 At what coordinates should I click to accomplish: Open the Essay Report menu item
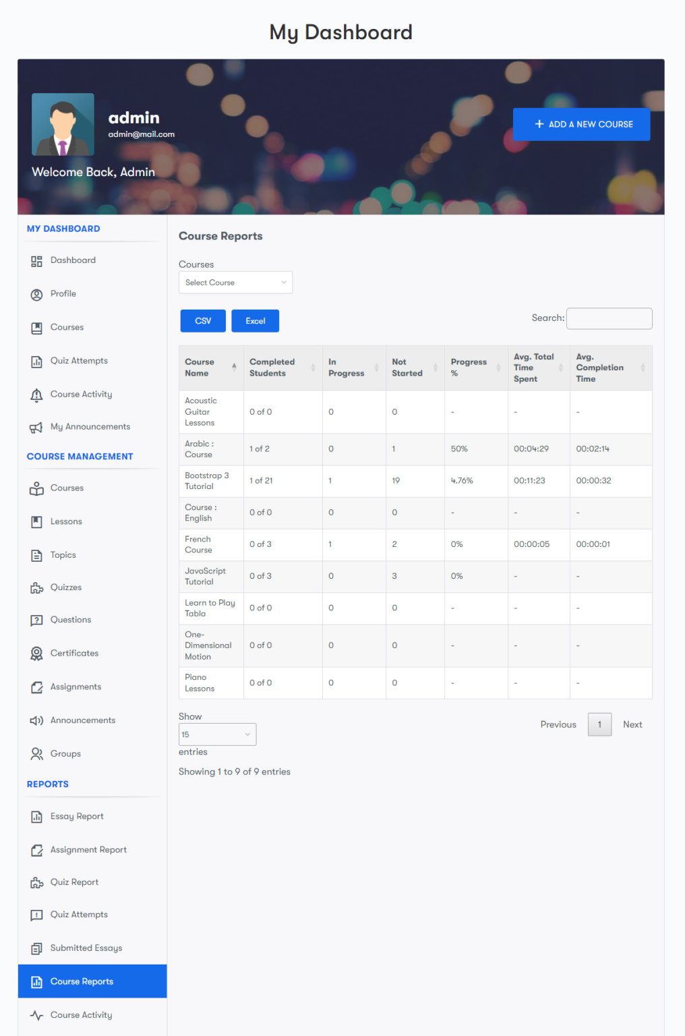pos(76,816)
